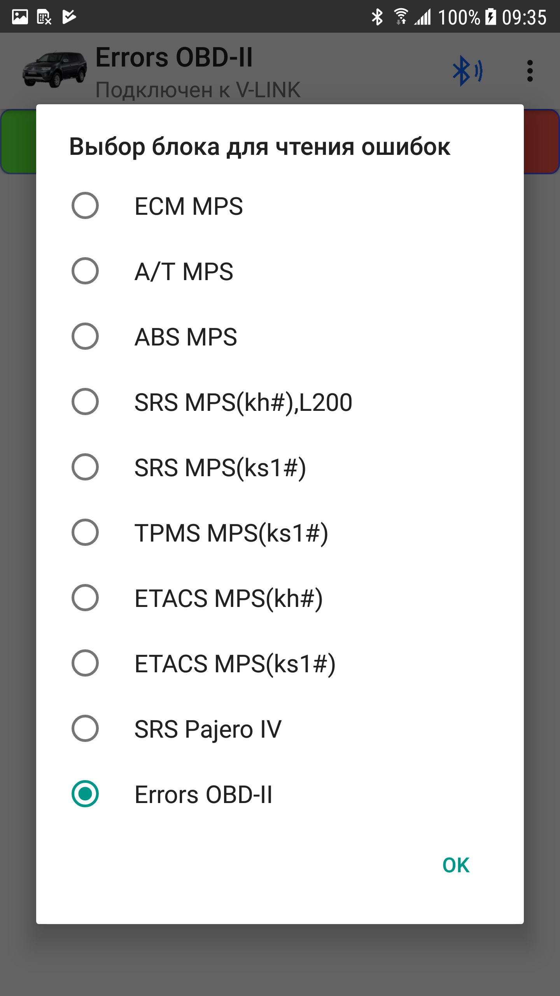Tap the battery charging icon in status bar
560x996 pixels.
point(491,17)
